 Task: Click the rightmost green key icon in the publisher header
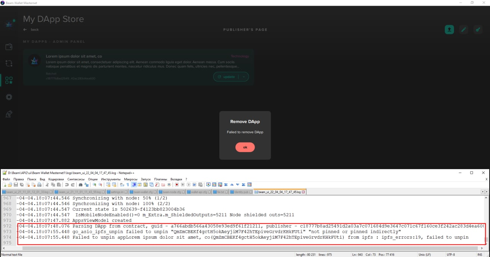[x=477, y=29]
